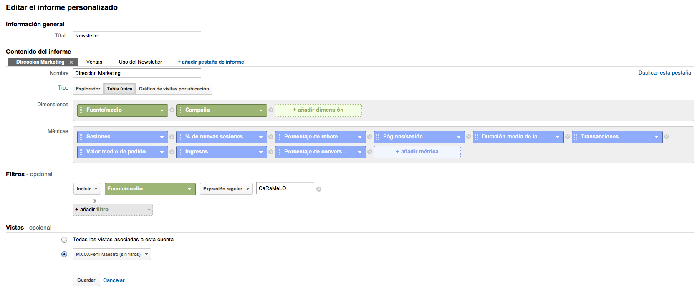
Task: Open the Incluir filter dropdown
Action: (x=87, y=189)
